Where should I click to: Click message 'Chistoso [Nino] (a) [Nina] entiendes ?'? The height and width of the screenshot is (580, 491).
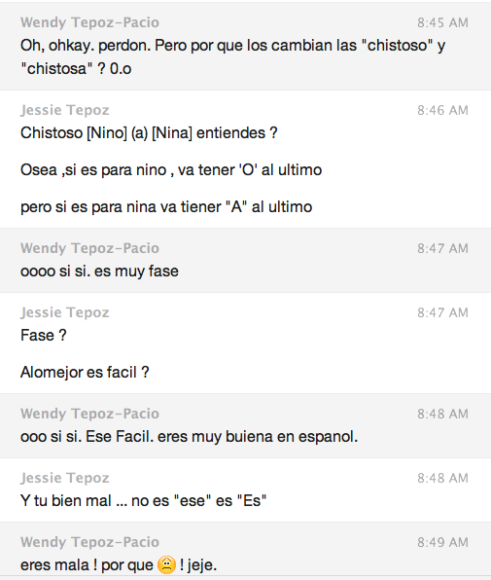tap(149, 133)
